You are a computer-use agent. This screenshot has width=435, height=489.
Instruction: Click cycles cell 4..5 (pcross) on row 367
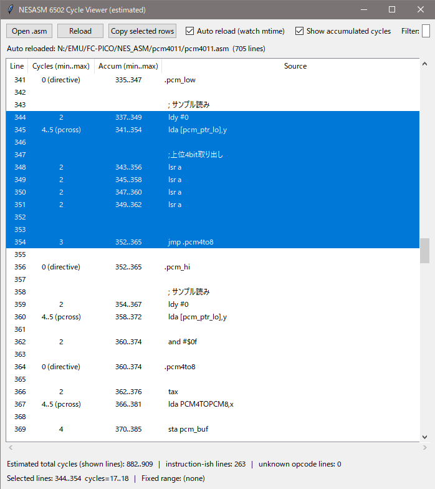[61, 404]
